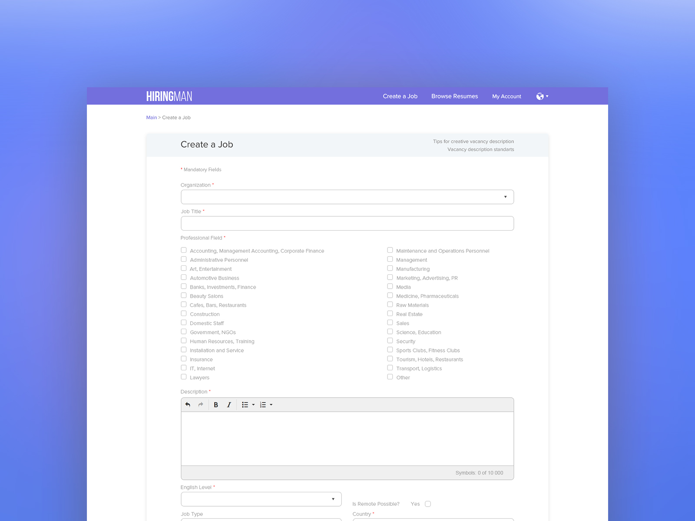Open bulleted list style options arrow
This screenshot has height=521, width=695.
click(253, 405)
